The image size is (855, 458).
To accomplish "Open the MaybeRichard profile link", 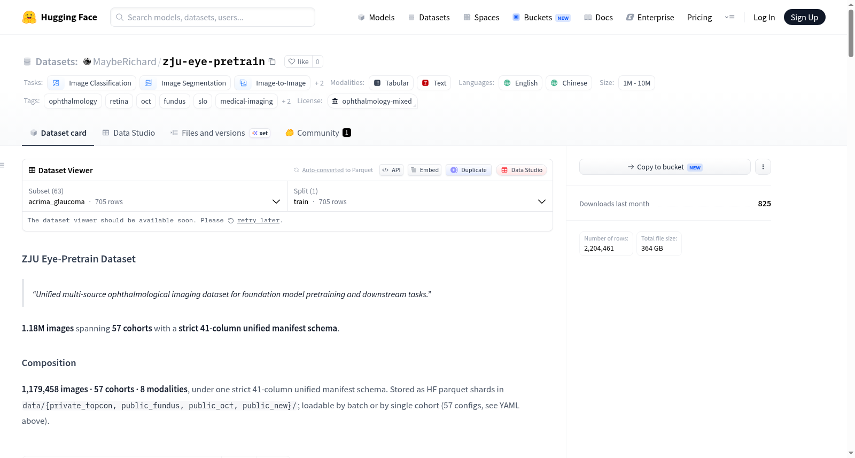I will coord(125,61).
